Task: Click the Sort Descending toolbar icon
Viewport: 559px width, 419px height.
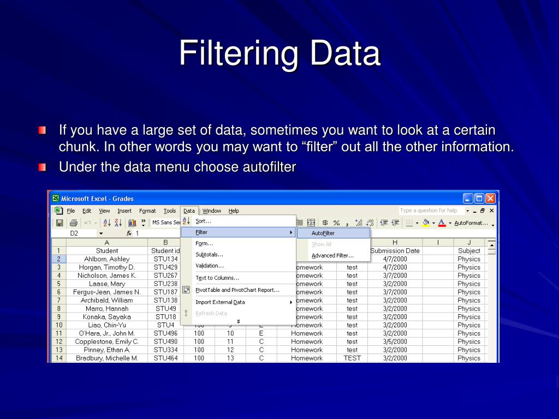Action: [118, 223]
